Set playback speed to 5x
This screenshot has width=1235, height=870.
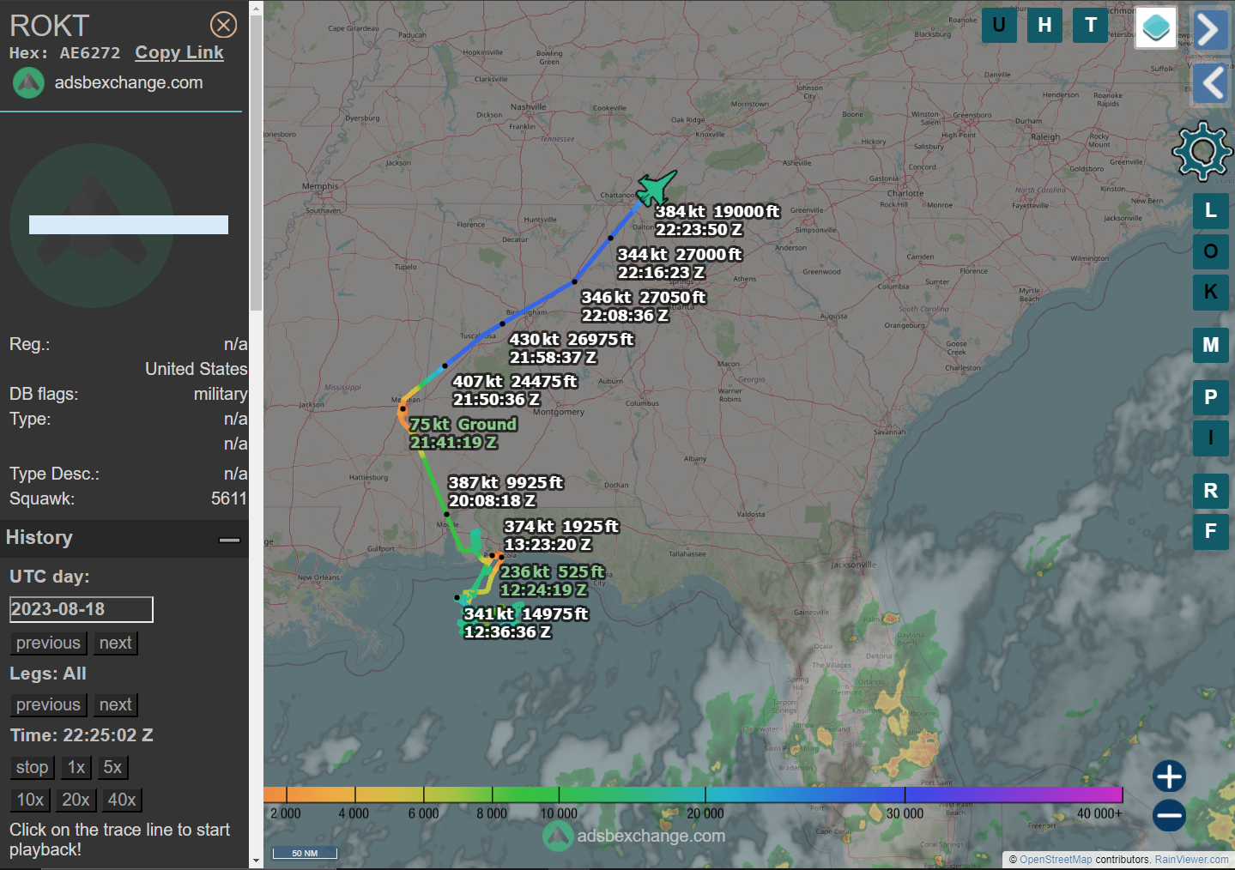[112, 767]
